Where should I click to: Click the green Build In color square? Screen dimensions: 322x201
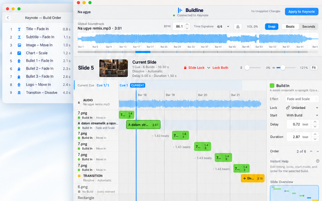coord(272,85)
